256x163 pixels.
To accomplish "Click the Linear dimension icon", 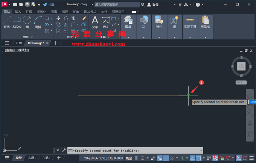I will (114, 18).
